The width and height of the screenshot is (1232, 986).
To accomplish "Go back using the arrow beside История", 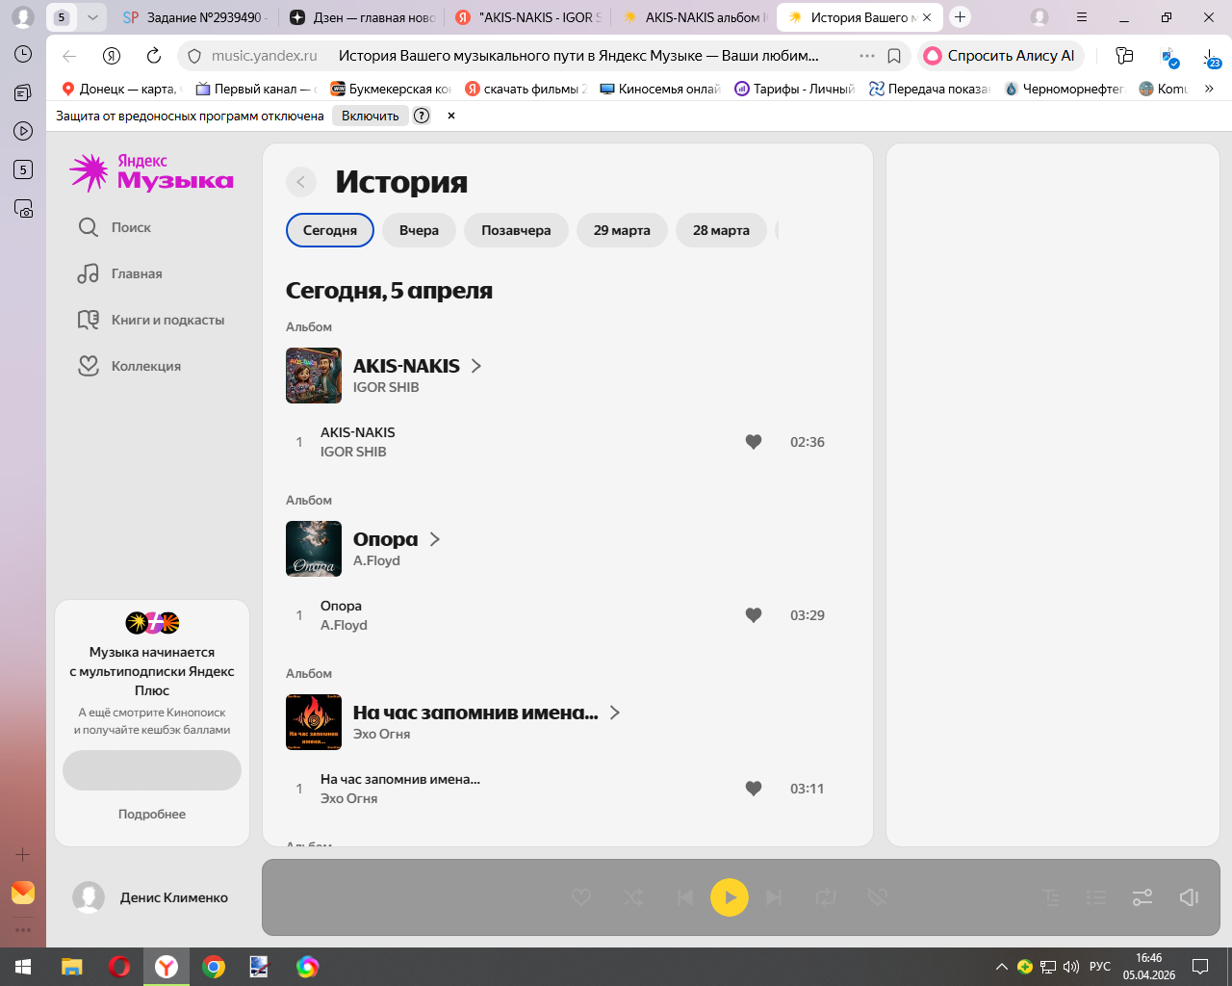I will 301,182.
